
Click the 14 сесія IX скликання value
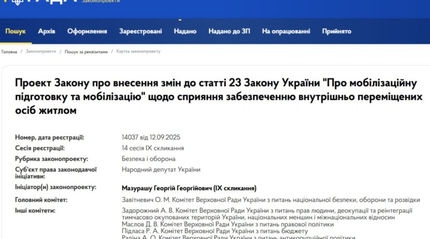click(x=153, y=148)
